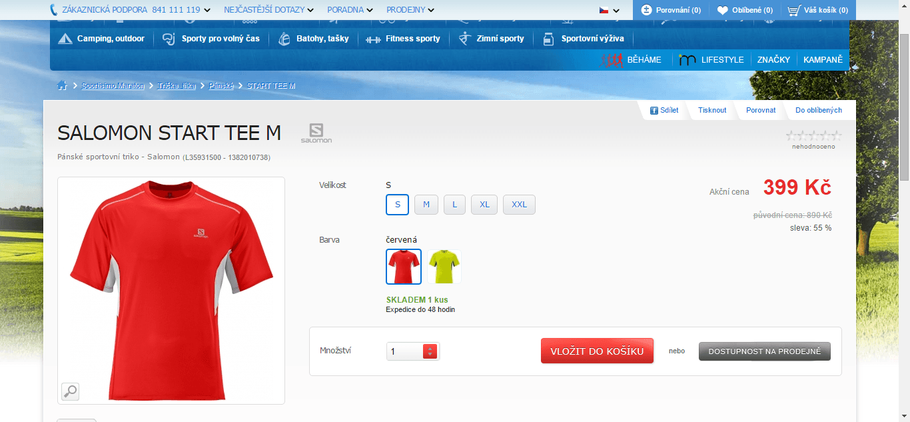The width and height of the screenshot is (910, 422).
Task: Open the Salomon brand logo
Action: coord(316,133)
